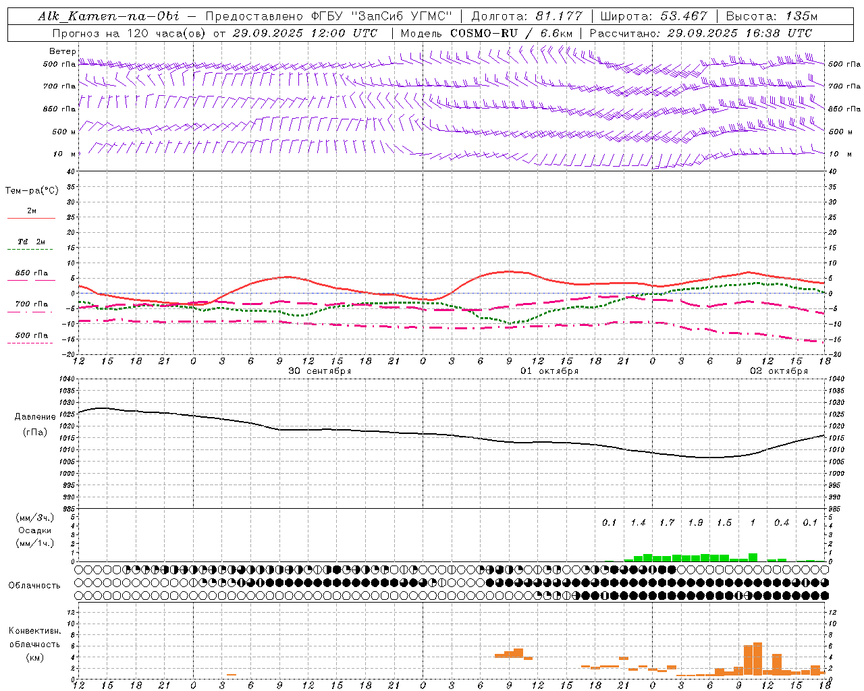Click the station name Alk_Kamen-na-Obi in the header
The height and width of the screenshot is (691, 864).
[109, 16]
